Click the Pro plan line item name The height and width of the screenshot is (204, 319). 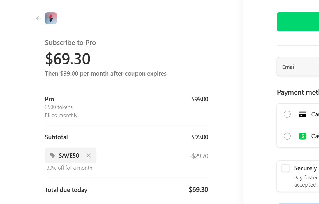pyautogui.click(x=50, y=99)
